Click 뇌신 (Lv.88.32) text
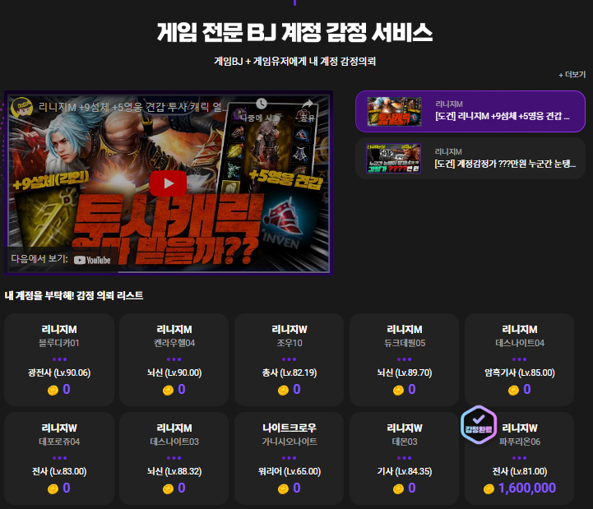Screen dimensions: 593x509 tap(174, 471)
